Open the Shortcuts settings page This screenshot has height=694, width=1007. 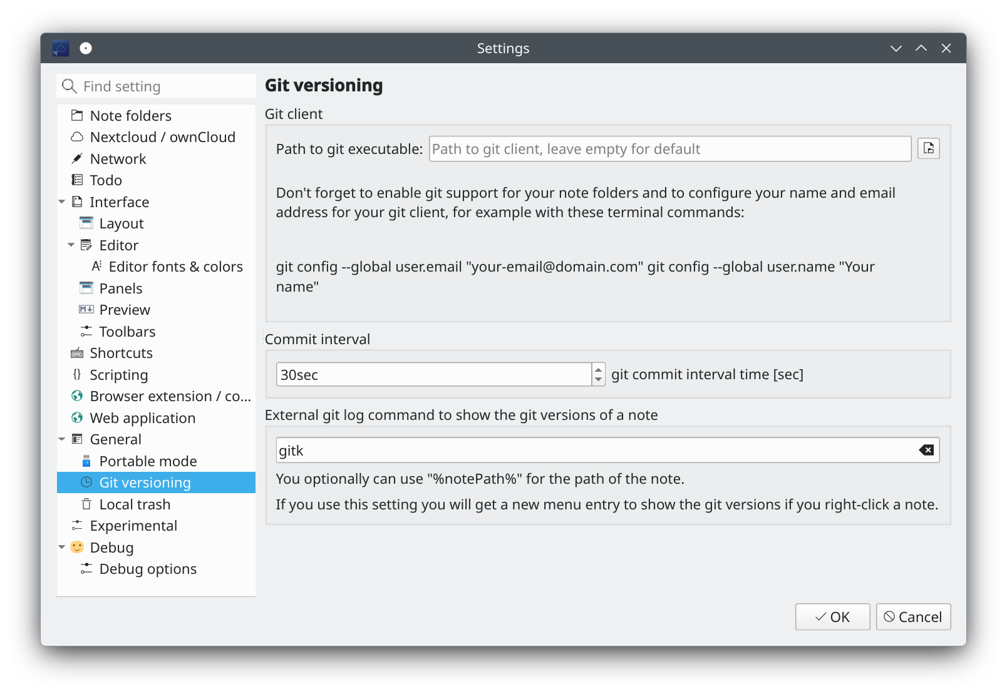pyautogui.click(x=121, y=353)
